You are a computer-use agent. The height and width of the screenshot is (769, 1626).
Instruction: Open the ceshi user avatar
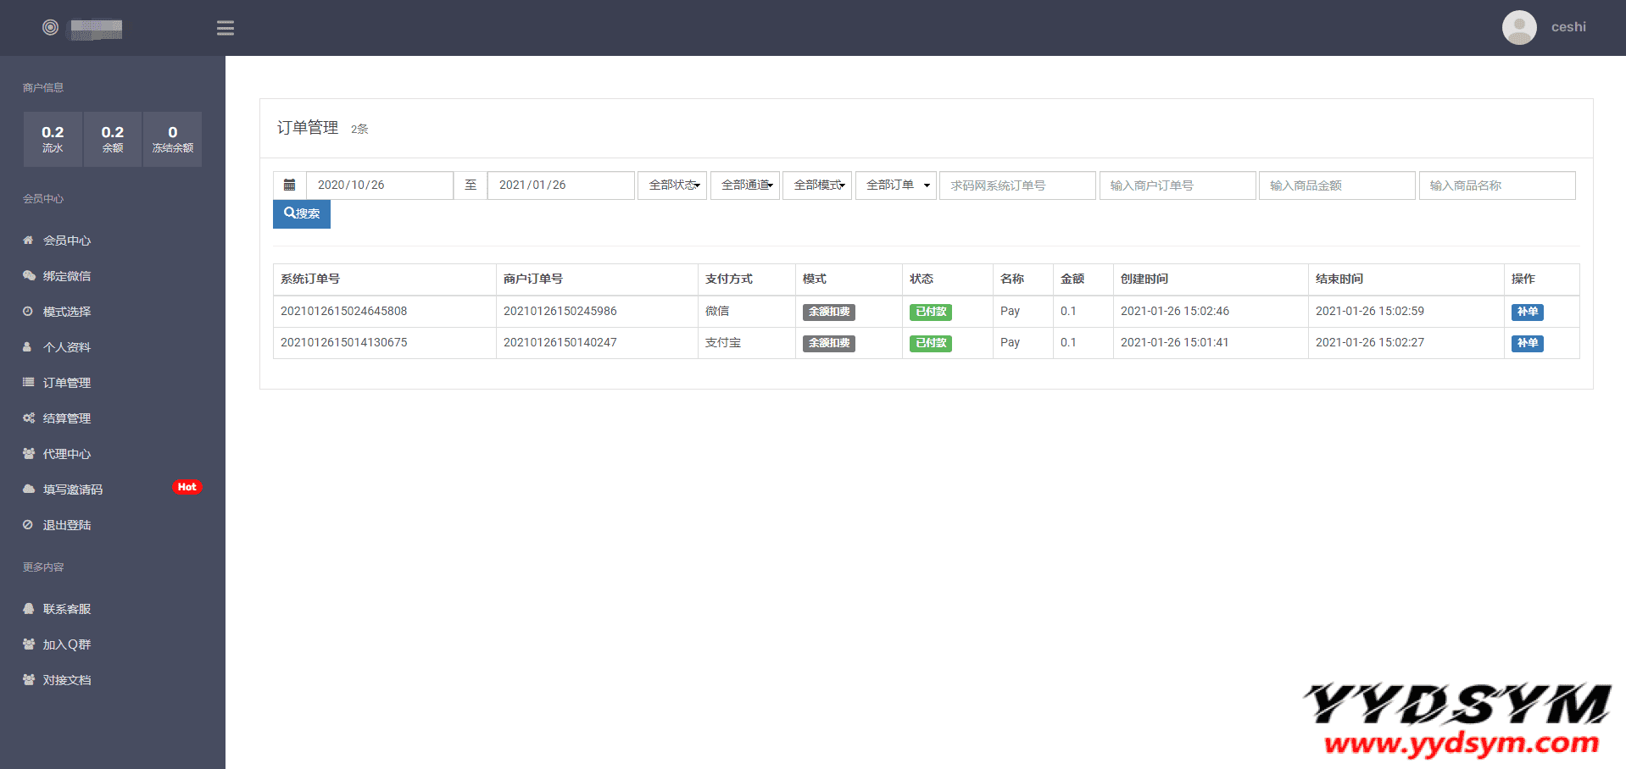1519,27
